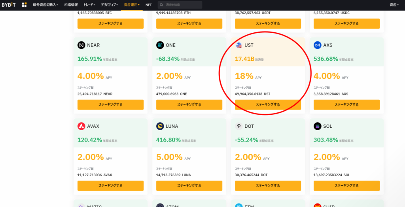Click ステーキングする for AXS

tap(346, 104)
